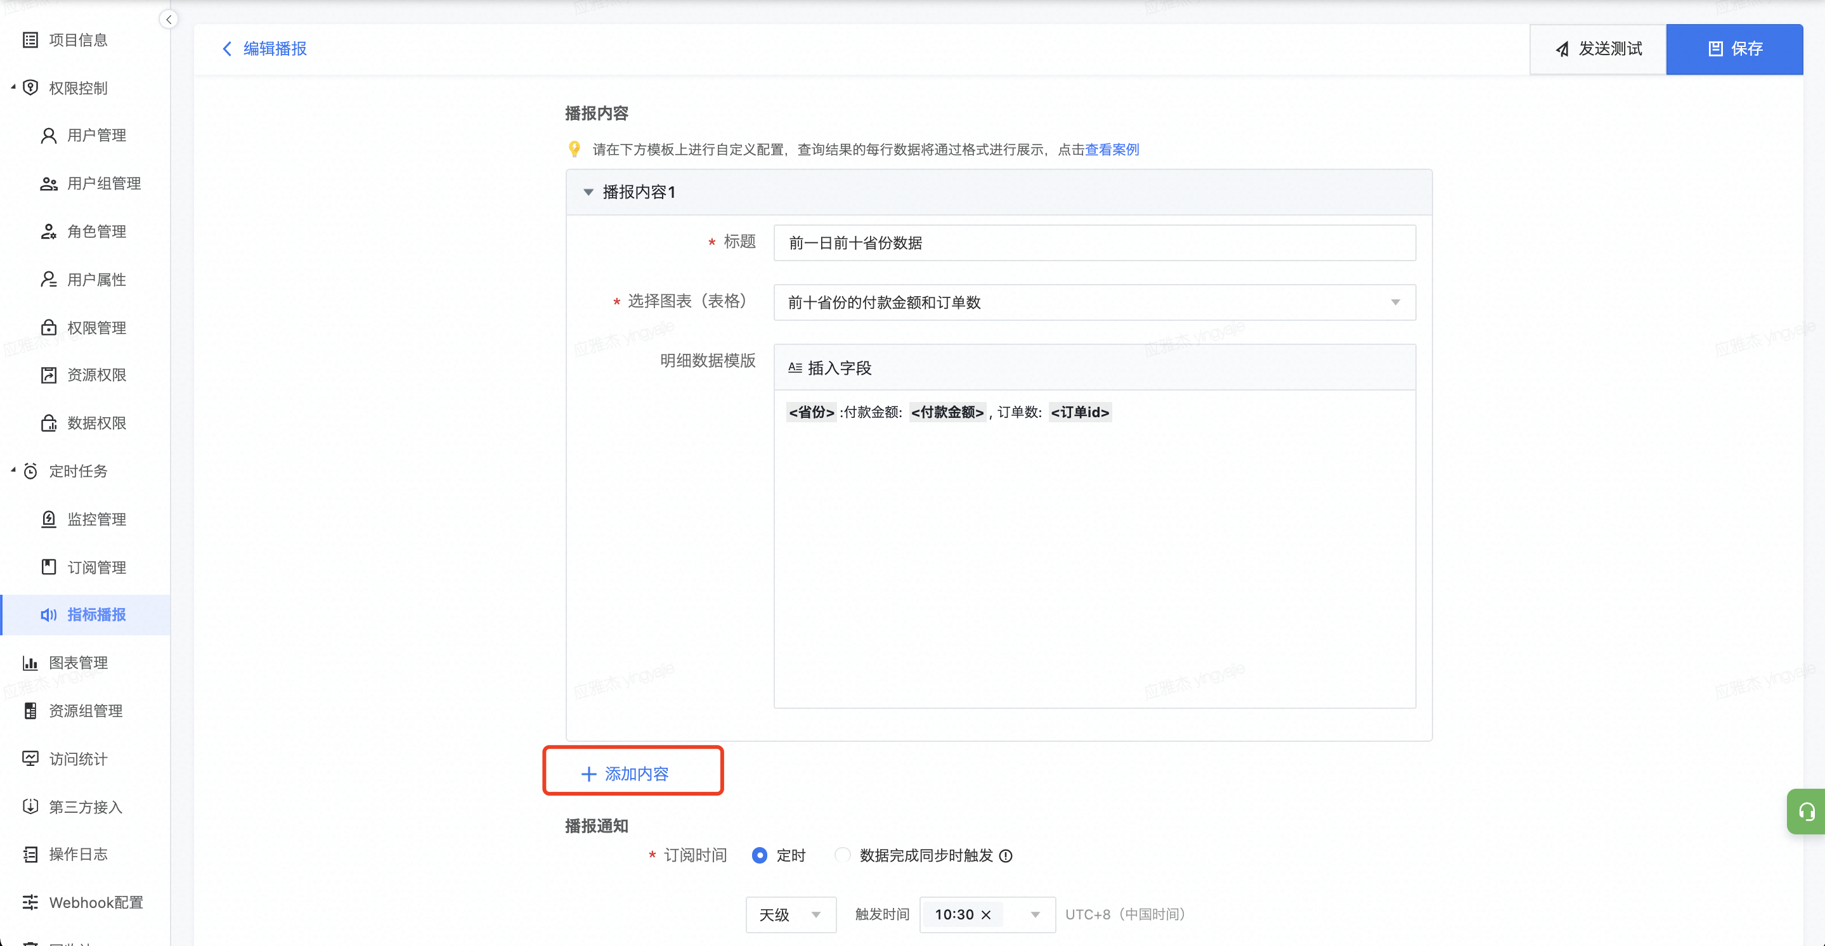The image size is (1825, 946).
Task: Click the 访问统计 monitor icon
Action: (30, 759)
